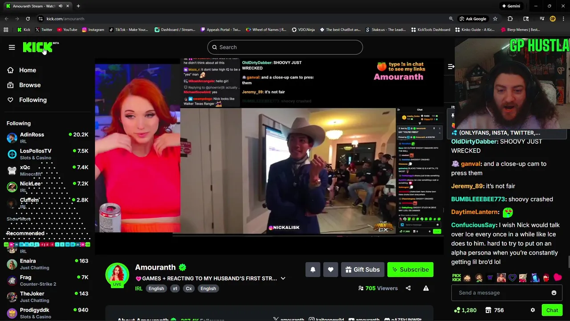Open xQc channel in Following list
Screen dimensions: 570x321
coord(47,170)
